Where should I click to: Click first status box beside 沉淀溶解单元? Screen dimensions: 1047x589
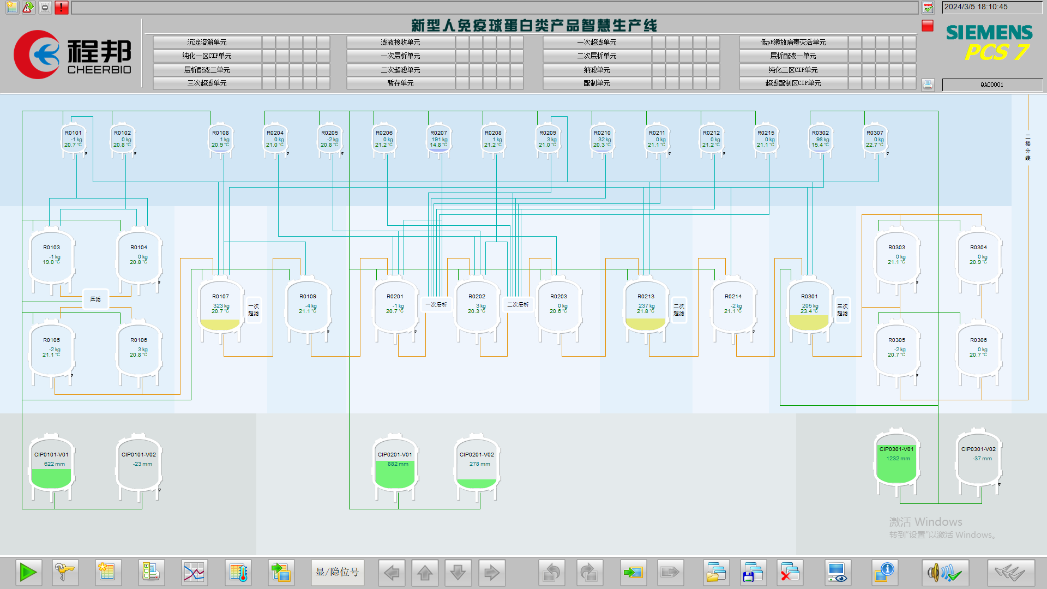(x=269, y=43)
